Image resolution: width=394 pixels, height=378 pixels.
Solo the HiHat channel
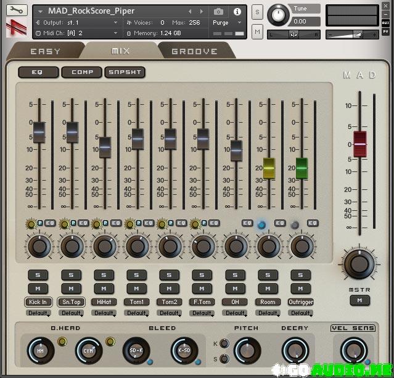pos(104,275)
